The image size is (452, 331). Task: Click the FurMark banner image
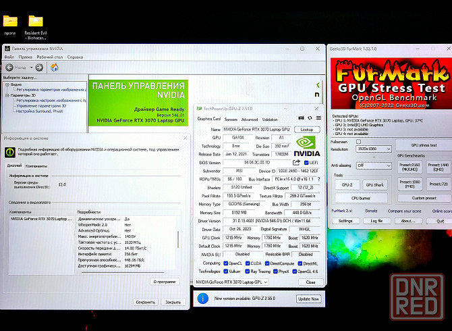(x=391, y=83)
